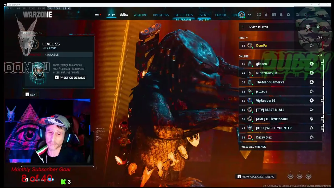Image resolution: width=334 pixels, height=188 pixels.
Task: Select friend VipReaper69
Action: click(x=280, y=101)
